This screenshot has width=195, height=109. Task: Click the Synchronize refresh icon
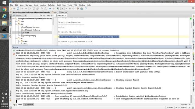coord(18,8)
